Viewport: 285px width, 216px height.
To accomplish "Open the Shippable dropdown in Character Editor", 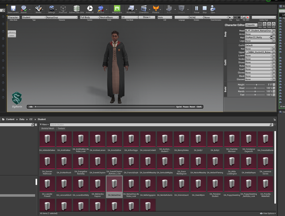I will coord(251,25).
